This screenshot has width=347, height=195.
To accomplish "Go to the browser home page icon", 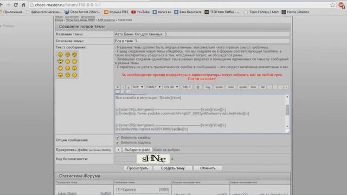I will [x=23, y=5].
